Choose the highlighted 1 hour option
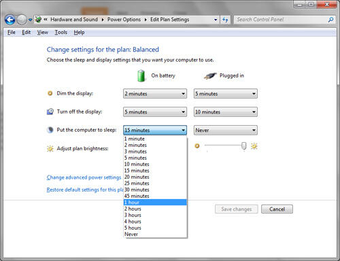340x261 pixels. 155,203
